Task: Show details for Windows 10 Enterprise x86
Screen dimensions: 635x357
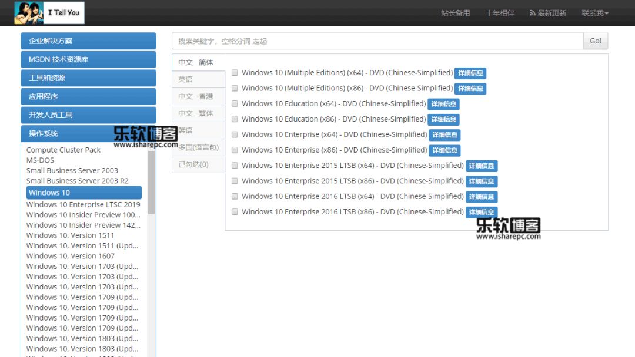Action: 444,150
